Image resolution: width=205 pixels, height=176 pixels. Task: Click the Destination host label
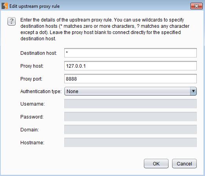(x=38, y=53)
